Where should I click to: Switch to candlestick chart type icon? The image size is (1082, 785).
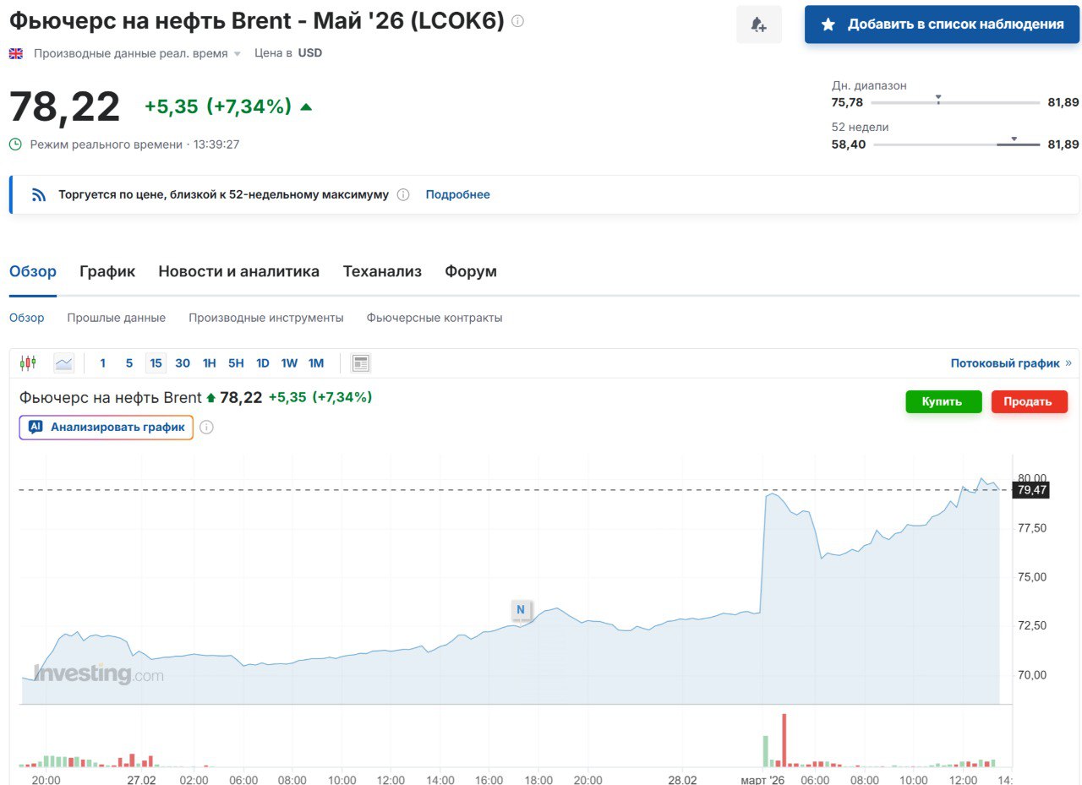[x=28, y=363]
